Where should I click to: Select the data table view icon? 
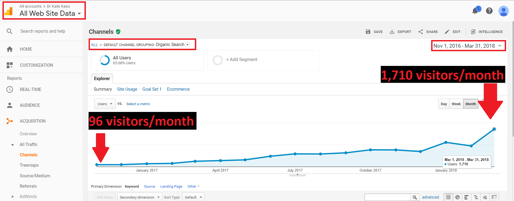[448, 197]
